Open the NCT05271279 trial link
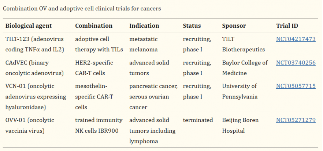The height and width of the screenshot is (151, 323). (296, 120)
